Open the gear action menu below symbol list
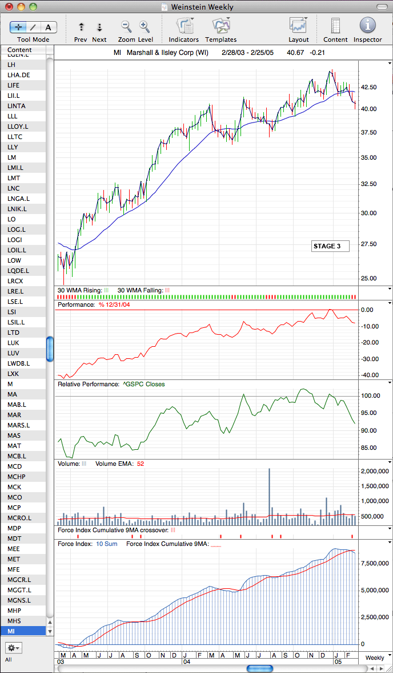Screen dimensions: 393x673 pyautogui.click(x=13, y=647)
